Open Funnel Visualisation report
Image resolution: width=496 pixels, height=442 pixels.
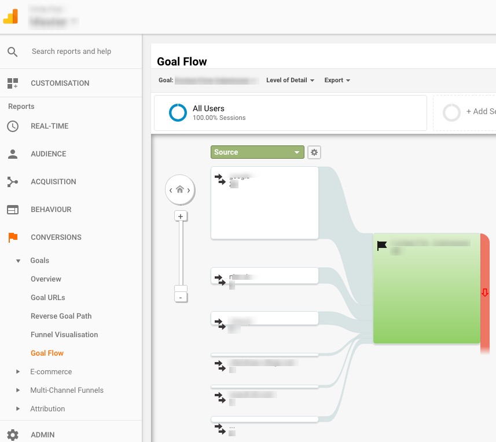pos(64,335)
